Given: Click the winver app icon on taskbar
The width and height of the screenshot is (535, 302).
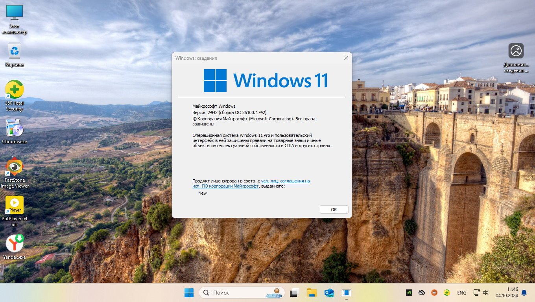Looking at the screenshot, I should point(347,293).
